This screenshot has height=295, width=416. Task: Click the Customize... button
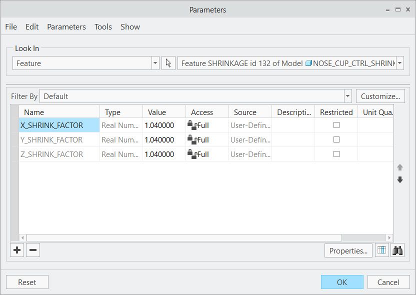click(x=380, y=96)
